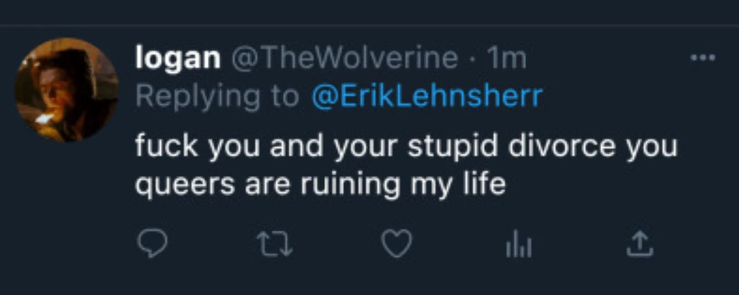The image size is (739, 295).
Task: Open logan's profile picture
Action: click(66, 89)
